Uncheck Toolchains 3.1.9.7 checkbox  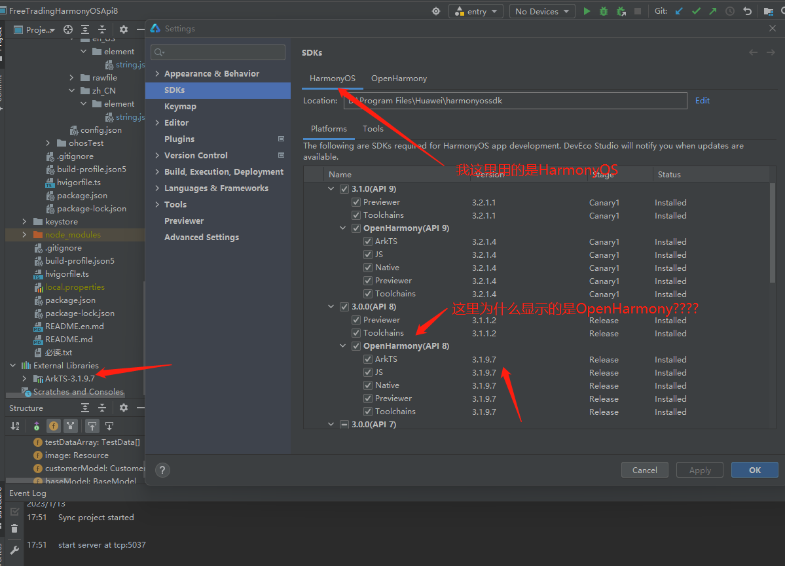[x=368, y=412]
